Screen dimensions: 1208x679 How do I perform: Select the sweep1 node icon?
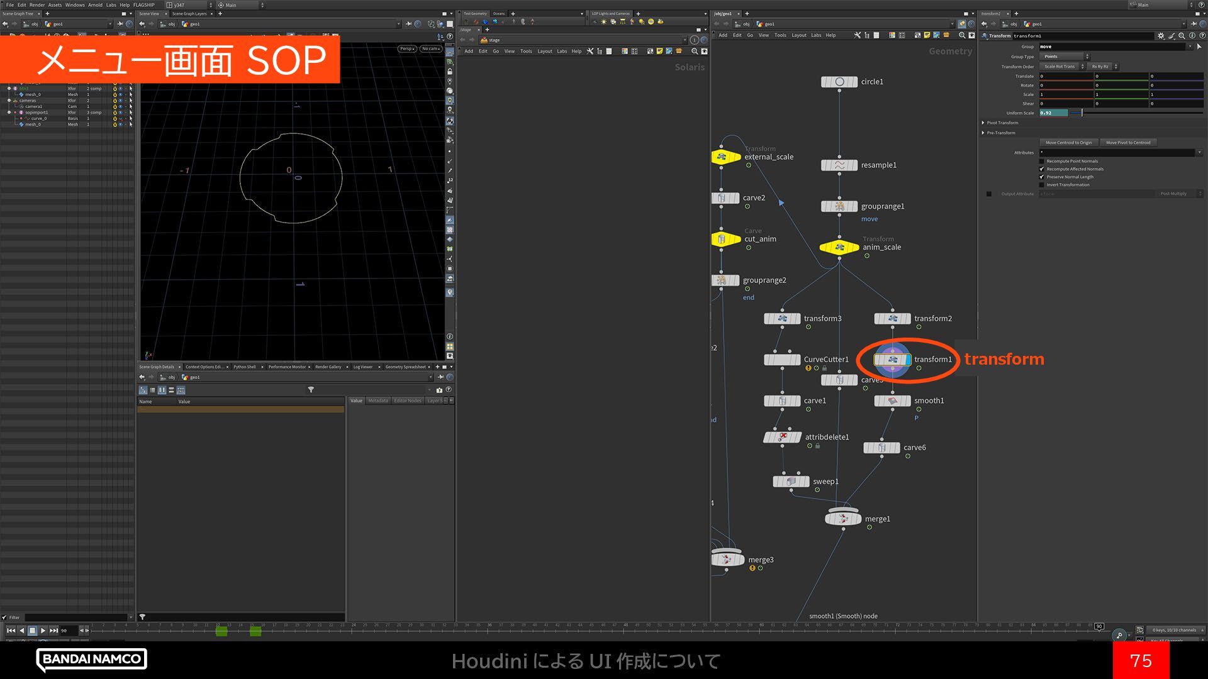791,482
